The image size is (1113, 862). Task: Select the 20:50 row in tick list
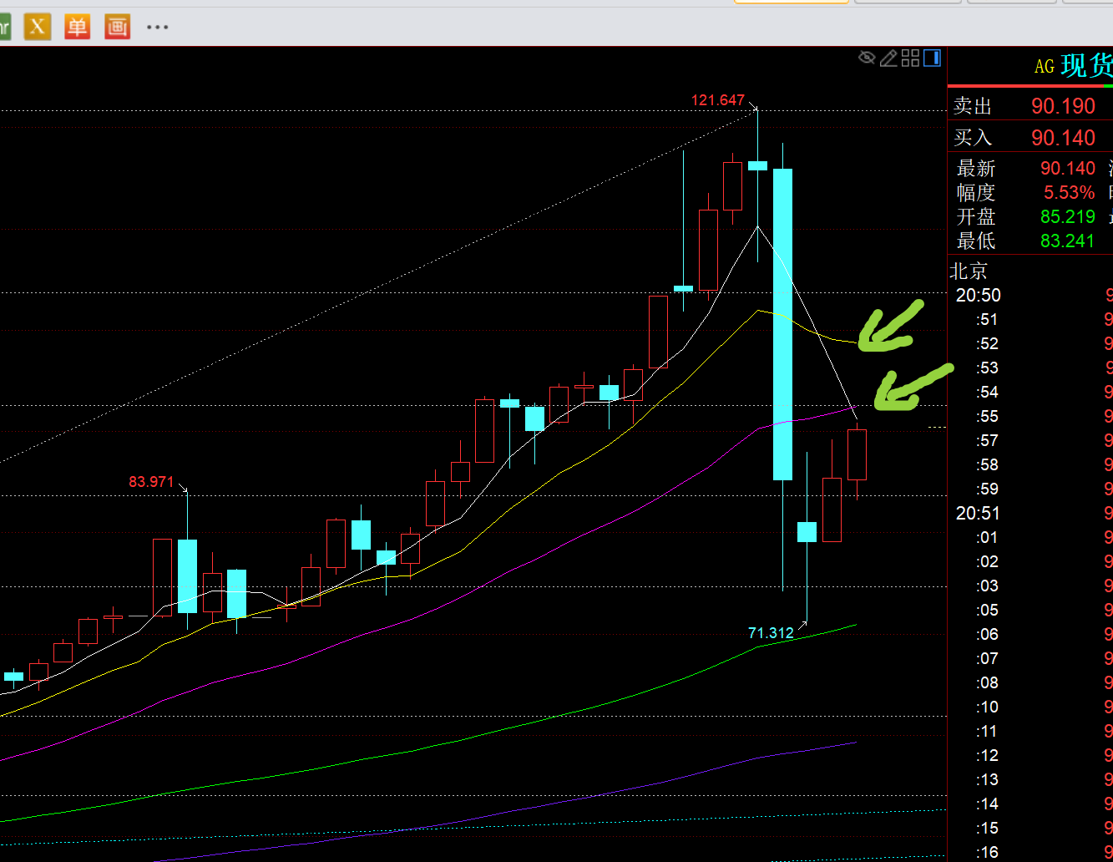[x=979, y=296]
